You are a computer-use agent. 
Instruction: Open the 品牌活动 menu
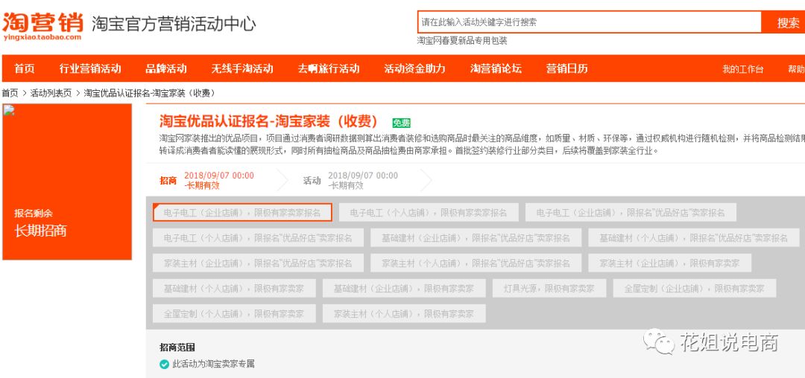pos(166,68)
